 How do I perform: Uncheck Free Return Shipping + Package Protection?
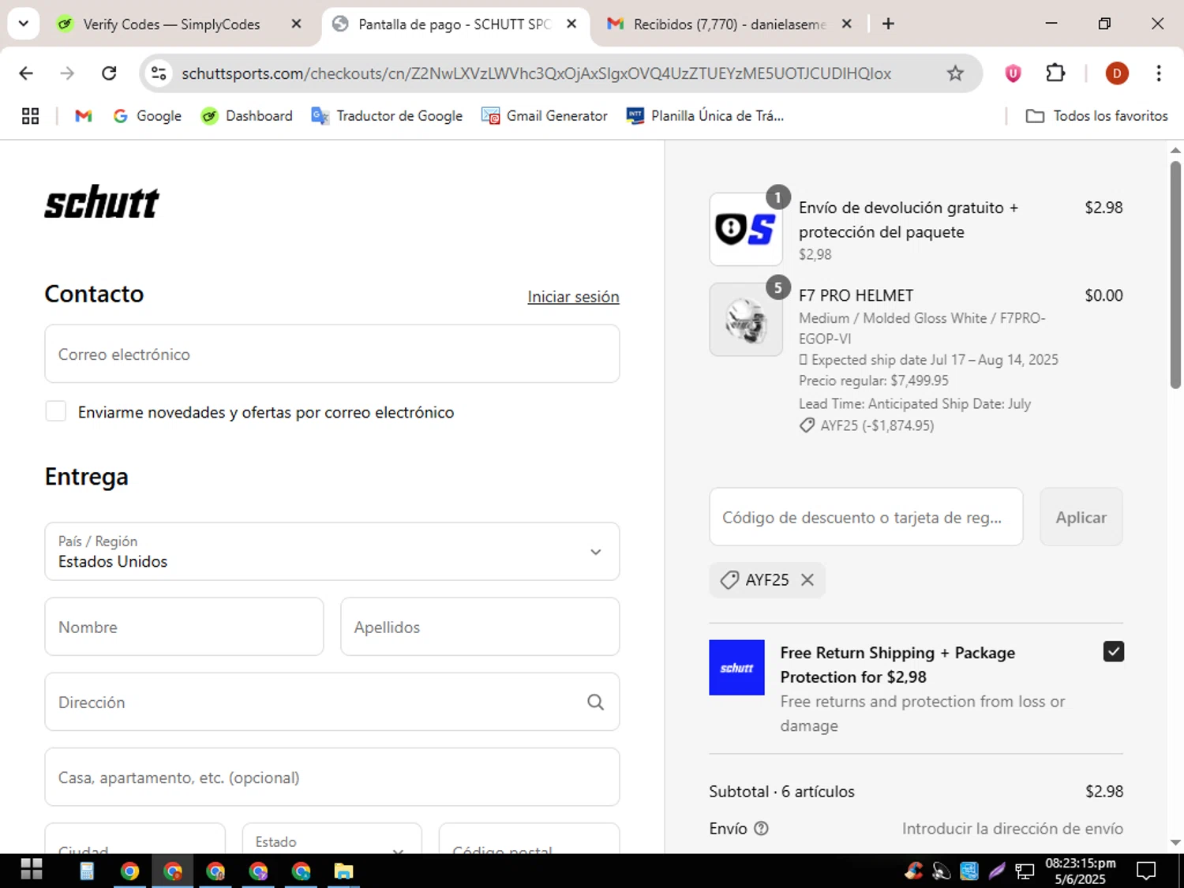[1113, 652]
